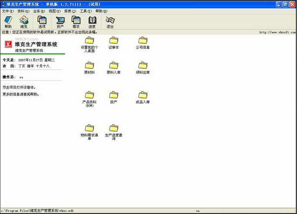This screenshot has width=297, height=214.
Task: Select the 公司信息 folder icon
Action: [x=143, y=43]
